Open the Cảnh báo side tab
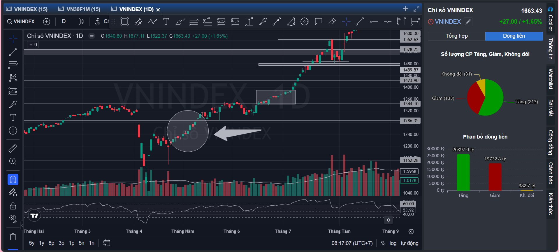Image resolution: width=559 pixels, height=252 pixels. [550, 173]
